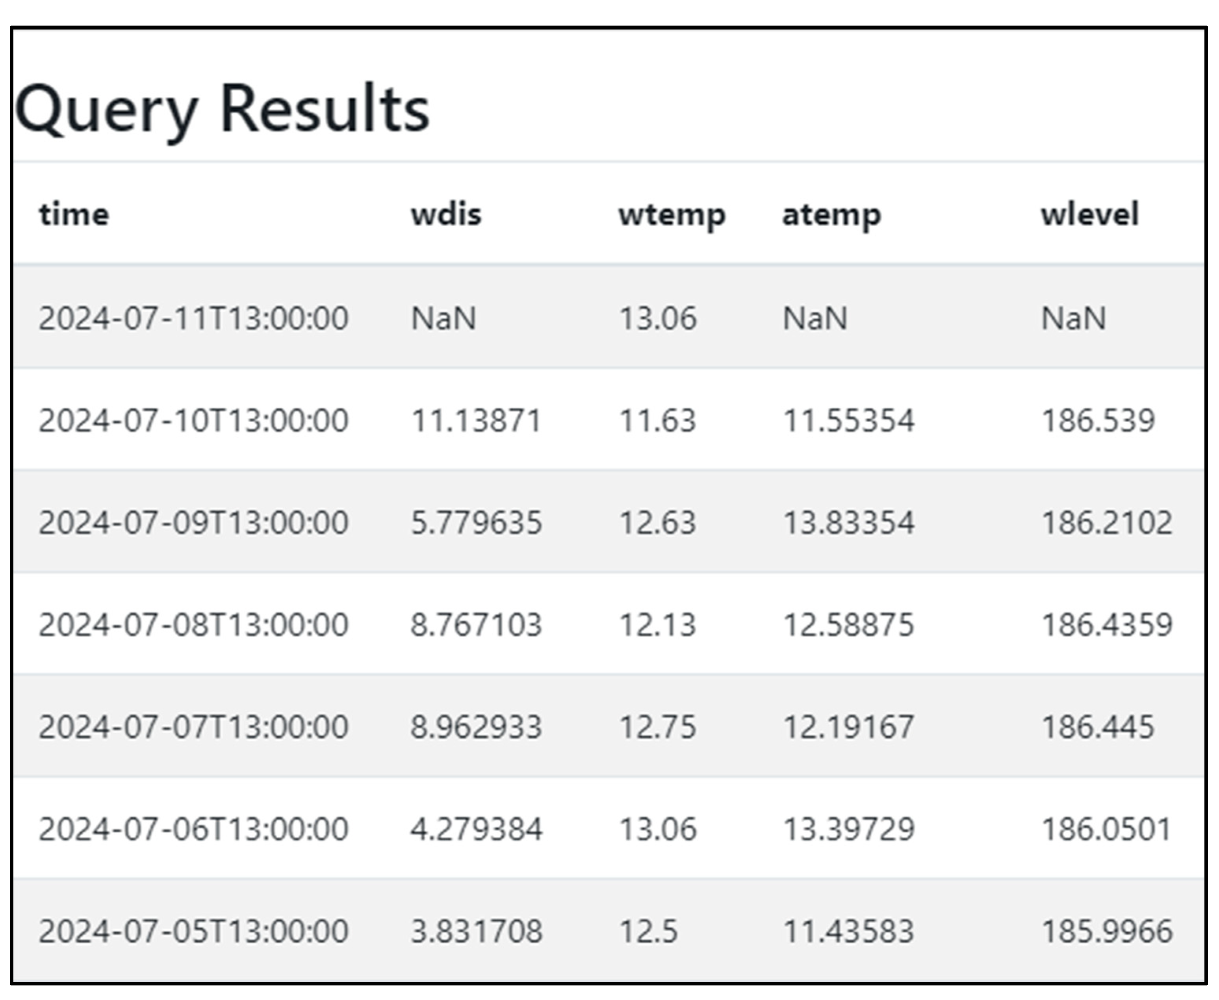Click the wtemp value 12.75

pyautogui.click(x=658, y=726)
